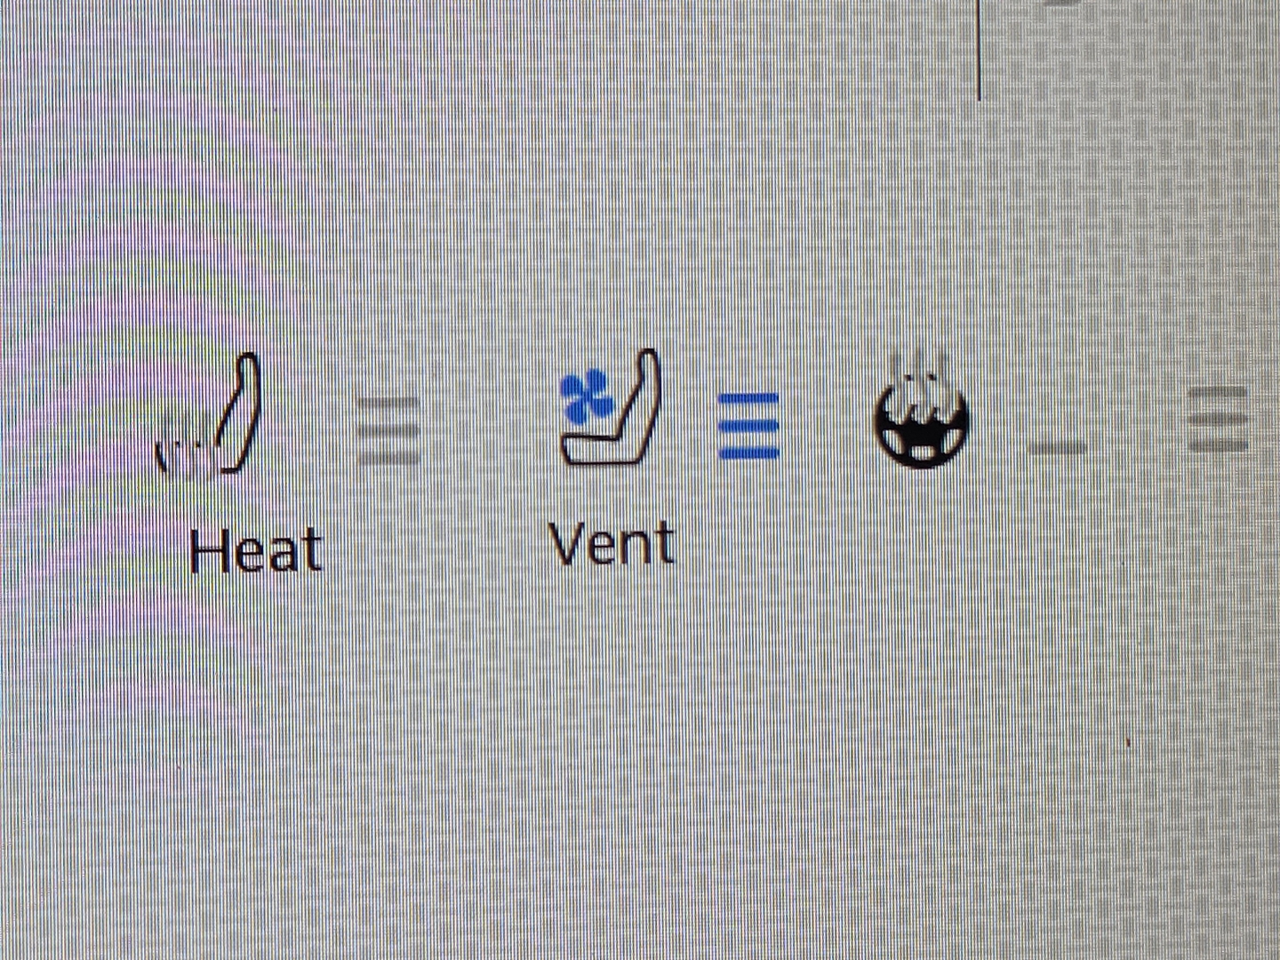Choose the middle blue vent bar
This screenshot has height=960, width=1280.
[x=748, y=427]
